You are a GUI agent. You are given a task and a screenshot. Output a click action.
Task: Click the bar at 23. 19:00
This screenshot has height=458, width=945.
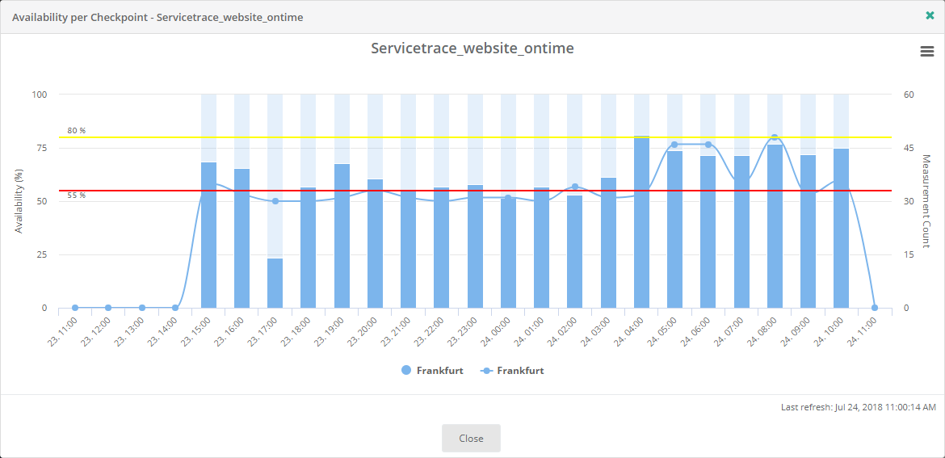tap(342, 236)
